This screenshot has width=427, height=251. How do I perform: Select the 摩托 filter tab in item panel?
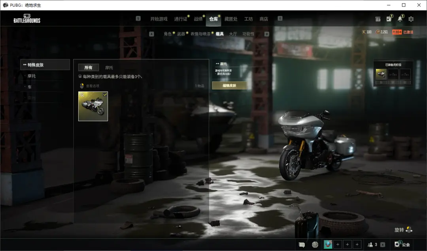109,67
